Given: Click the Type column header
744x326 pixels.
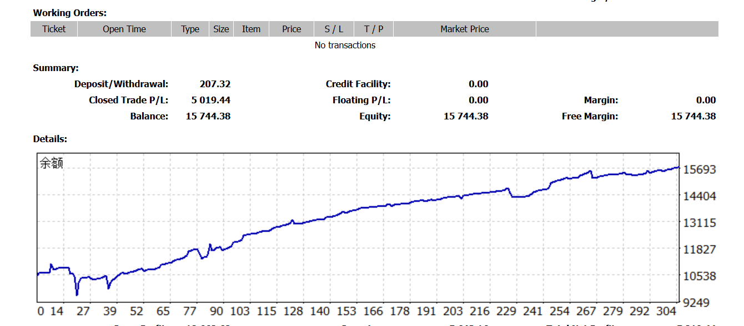Looking at the screenshot, I should pyautogui.click(x=190, y=29).
